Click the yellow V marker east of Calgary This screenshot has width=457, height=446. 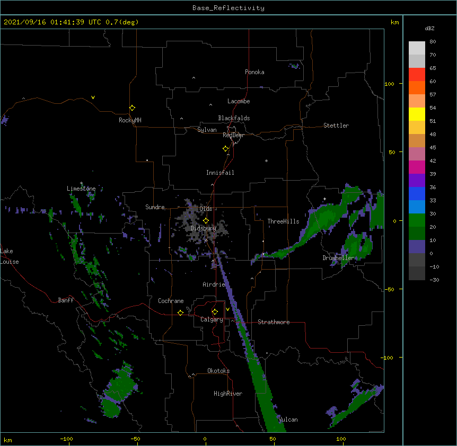(227, 309)
